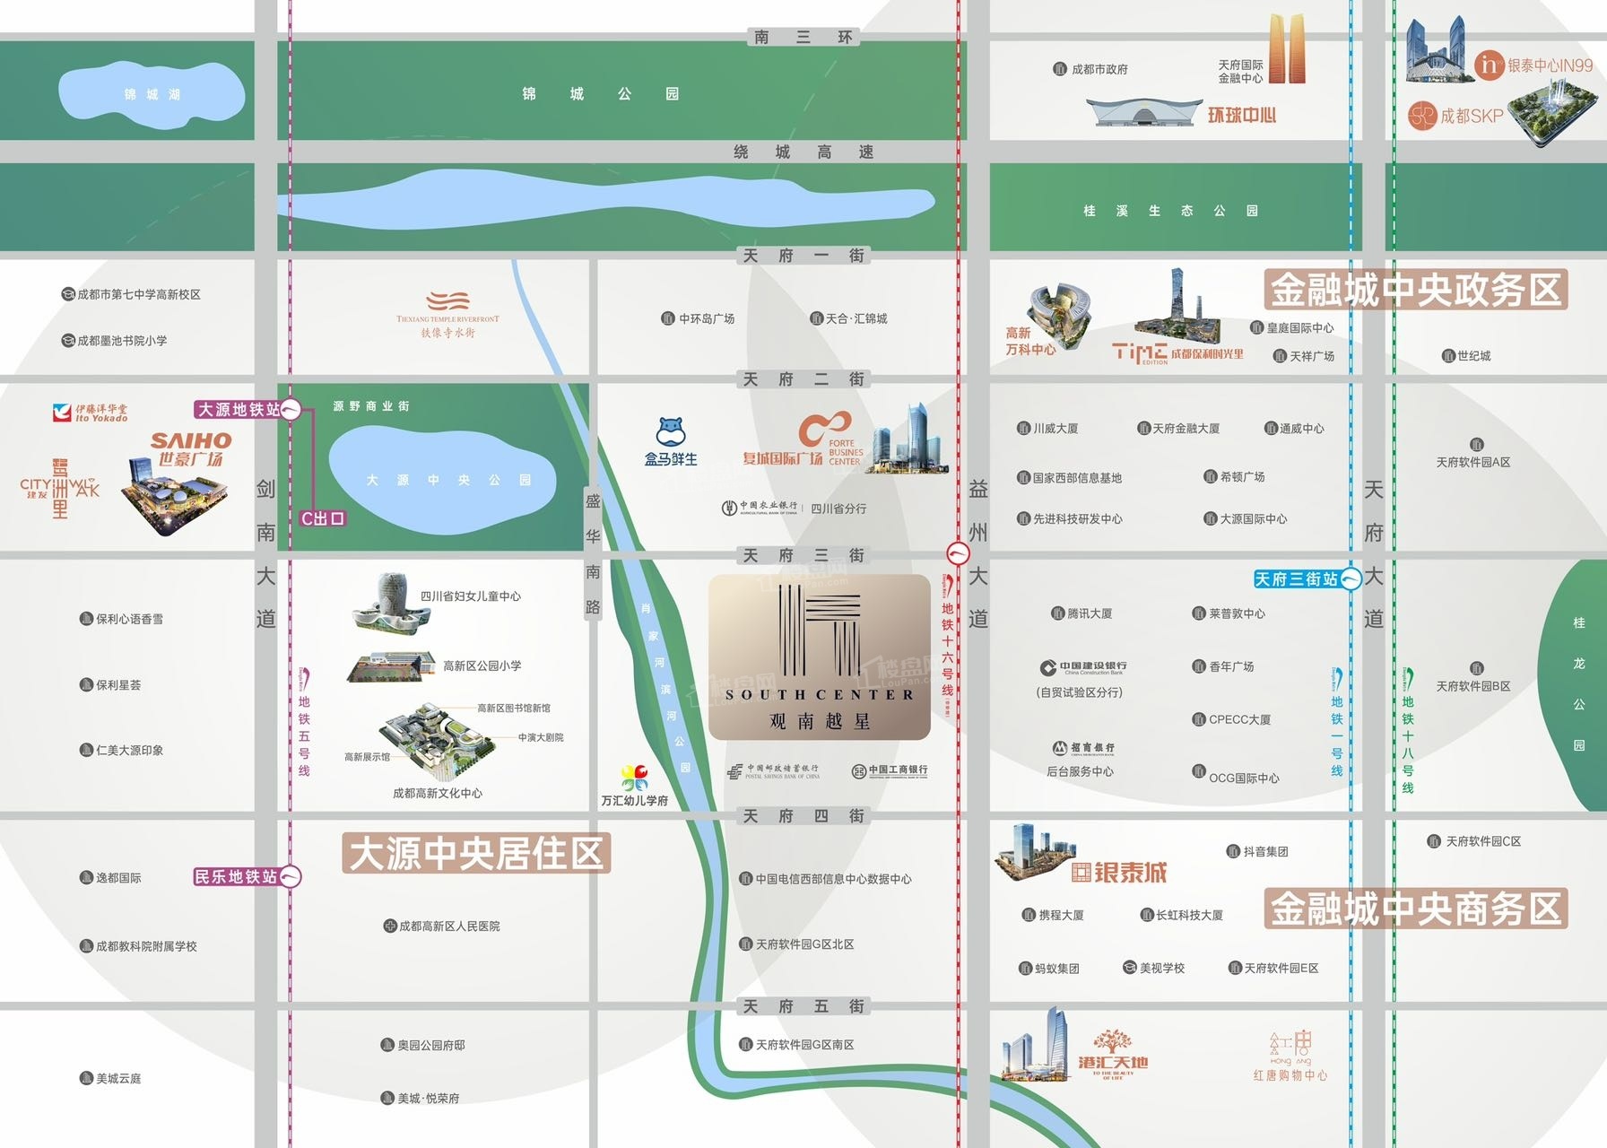The height and width of the screenshot is (1148, 1607).
Task: Click the 大源中央居住区 banner
Action: [x=476, y=853]
